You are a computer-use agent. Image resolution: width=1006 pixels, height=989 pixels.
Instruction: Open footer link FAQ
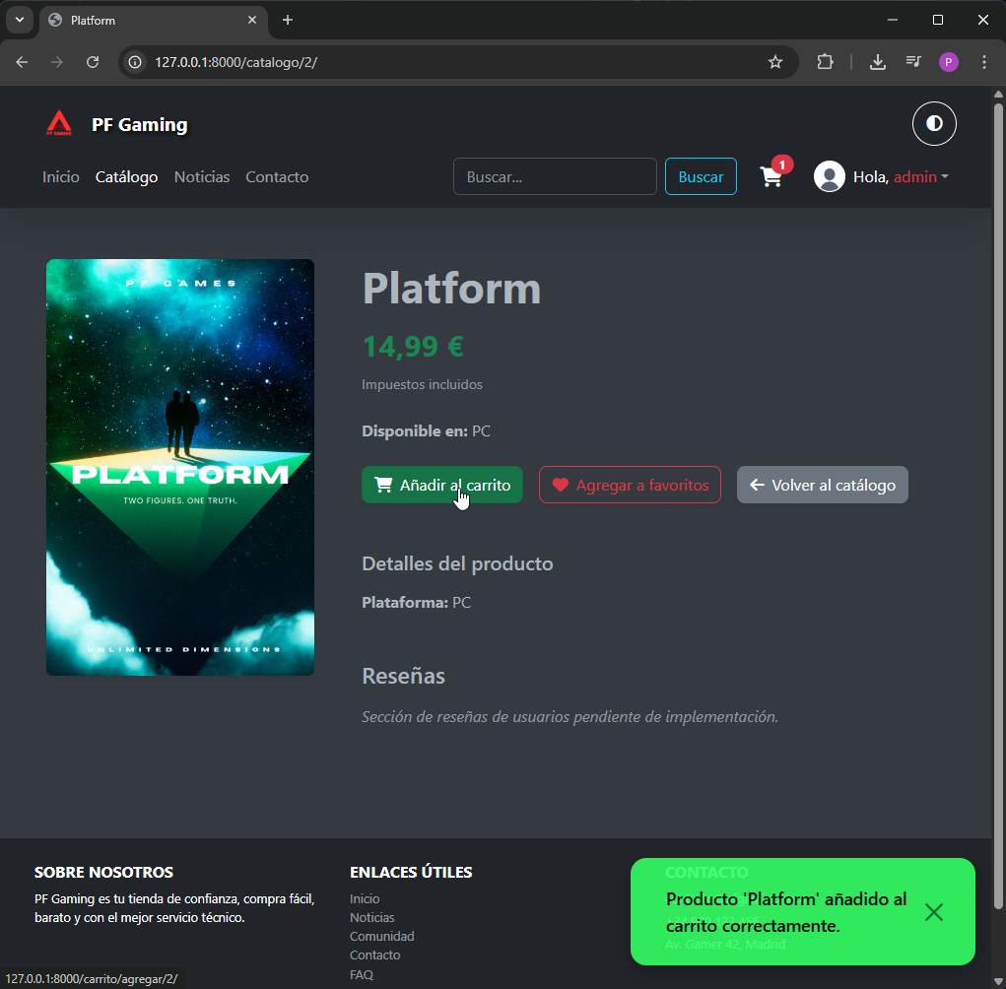click(362, 975)
